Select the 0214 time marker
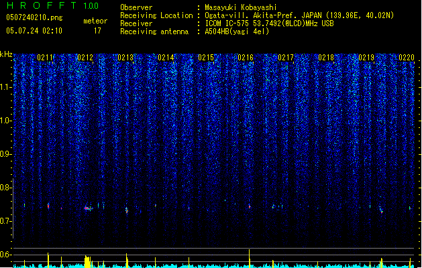Screen dimensions: 422x268 166,58
